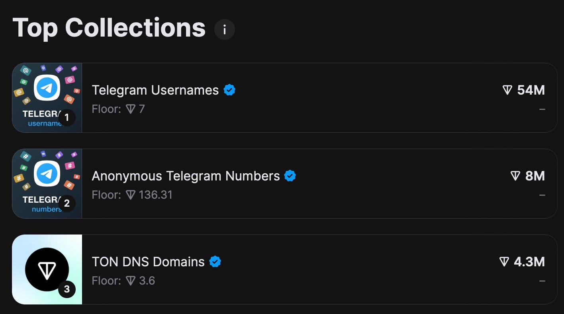This screenshot has width=564, height=314.
Task: Click the rank 2 badge
Action: pos(67,204)
